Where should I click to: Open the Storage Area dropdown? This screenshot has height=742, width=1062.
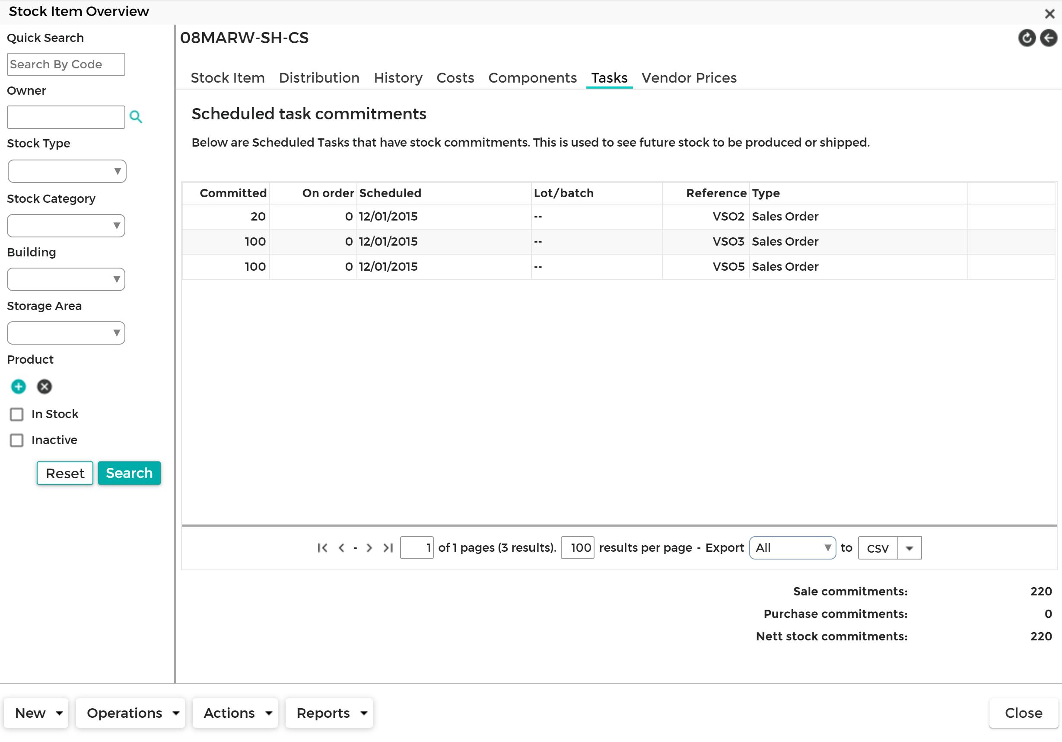pos(66,333)
